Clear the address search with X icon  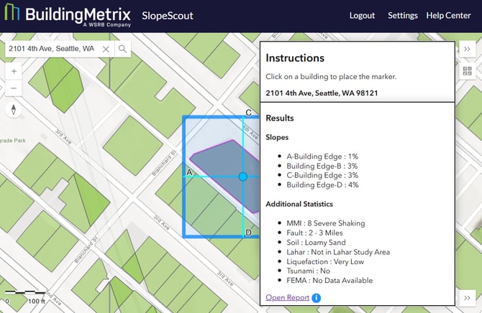pos(106,49)
